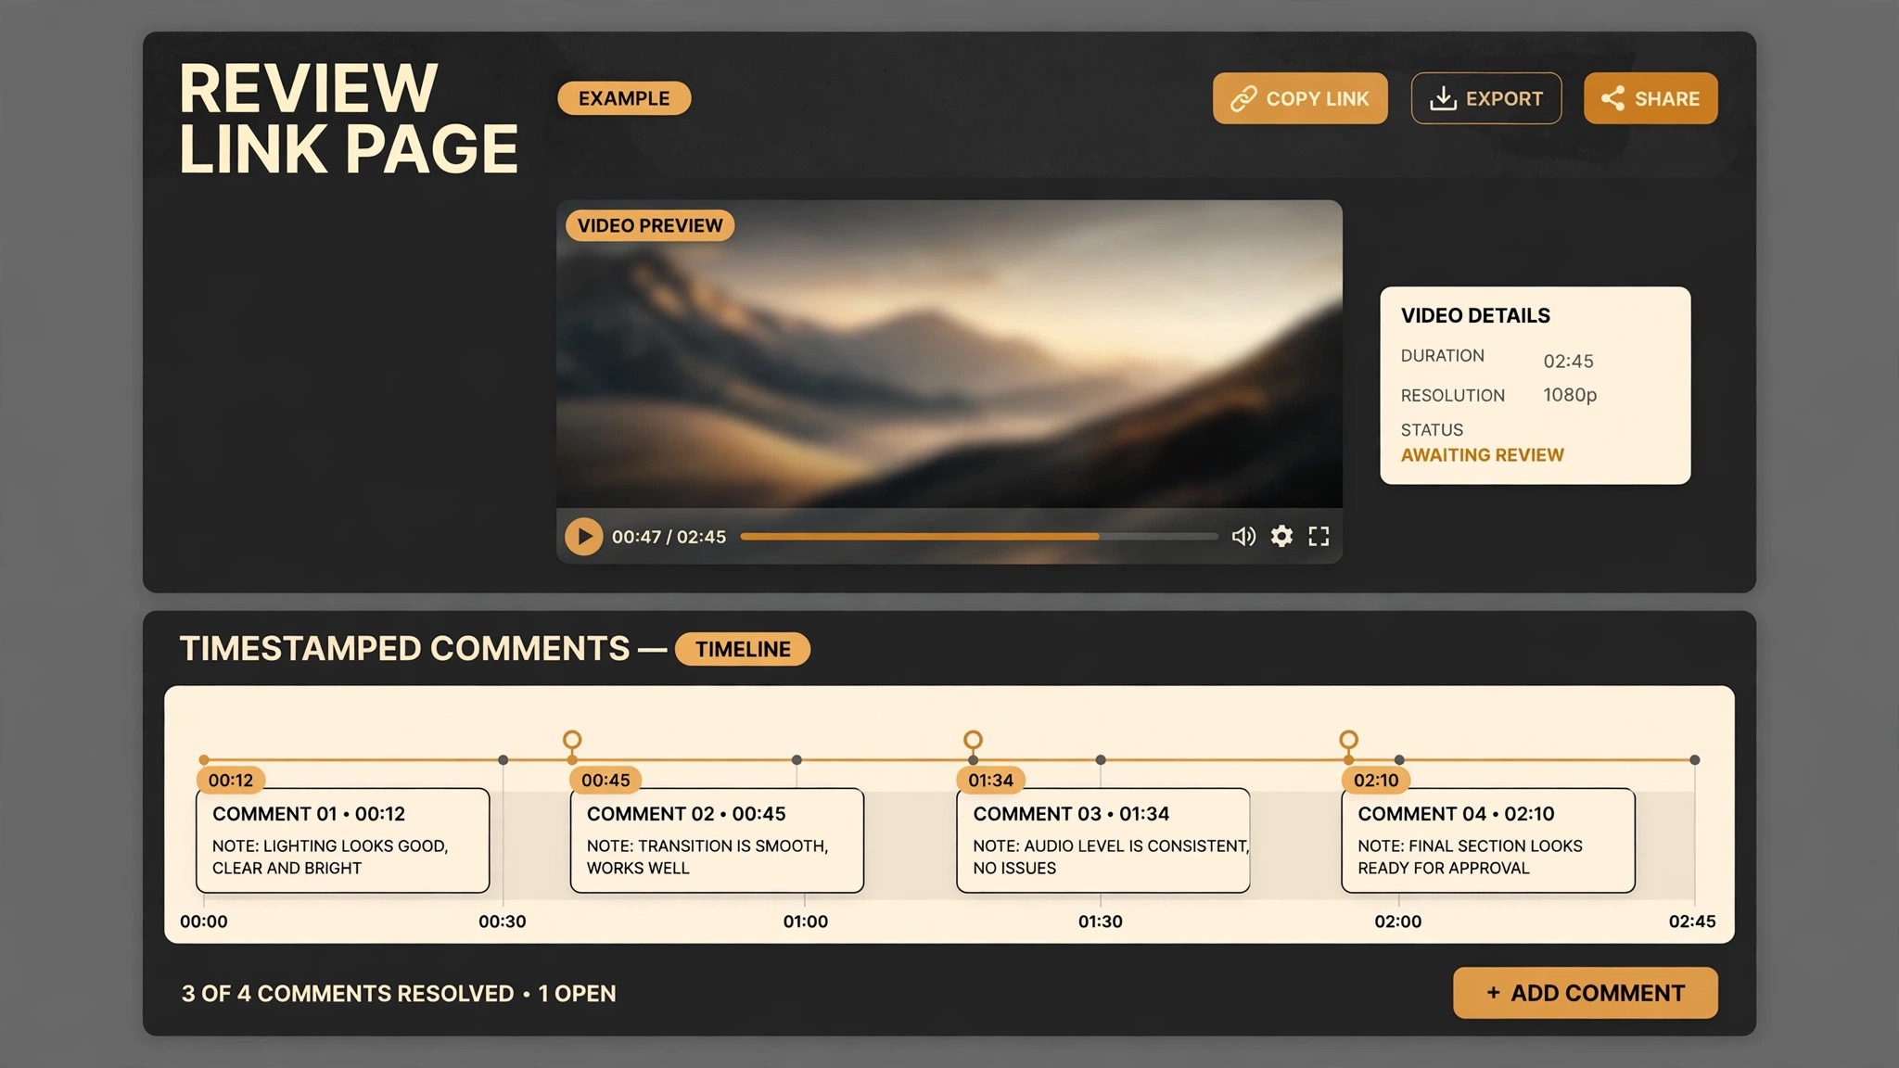Click the Copy Link button
Viewport: 1899px width, 1068px height.
point(1300,98)
